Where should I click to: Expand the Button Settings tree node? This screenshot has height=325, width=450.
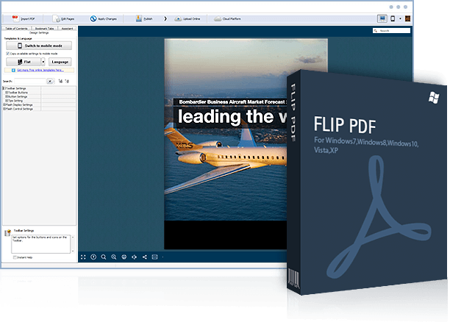point(7,97)
